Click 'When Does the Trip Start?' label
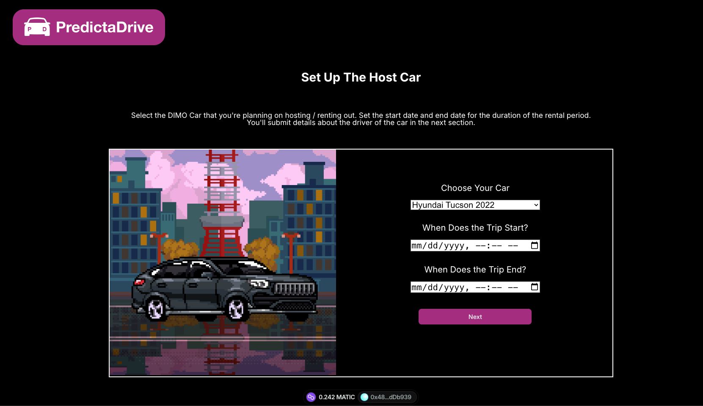 [475, 228]
